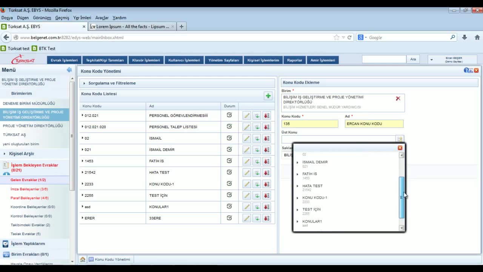Click the popup list vertical scrollbar thumb

401,197
